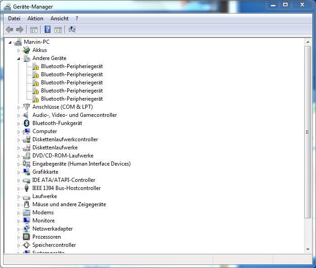
Task: Select Mäuse und andere Zeigegeräte label
Action: pos(69,204)
